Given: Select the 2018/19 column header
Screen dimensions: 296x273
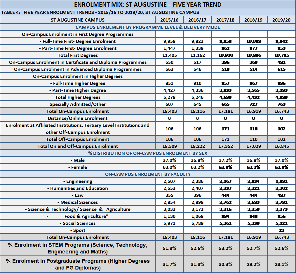Looking at the screenshot, I should [253, 20].
